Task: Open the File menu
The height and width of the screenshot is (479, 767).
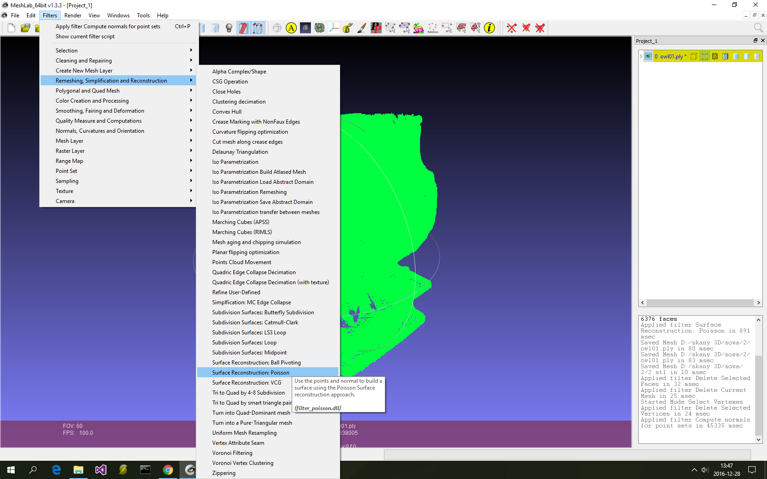Action: [x=15, y=16]
